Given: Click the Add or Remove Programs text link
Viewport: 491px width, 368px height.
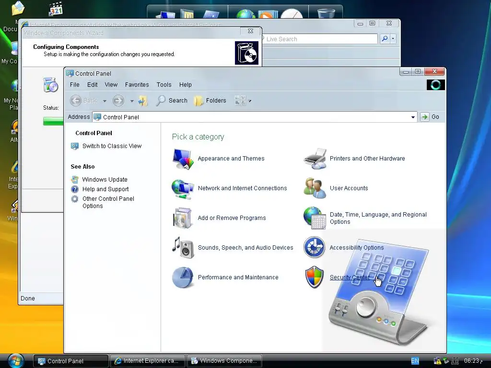Looking at the screenshot, I should click(x=232, y=218).
